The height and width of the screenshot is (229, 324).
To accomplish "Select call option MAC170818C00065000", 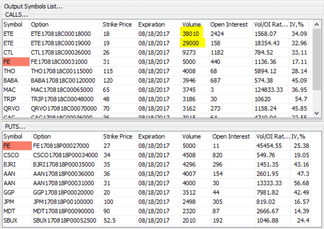I will [x=62, y=90].
